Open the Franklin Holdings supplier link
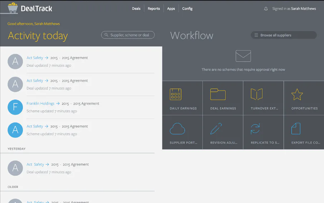Screen dimensions: 324x203 coord(40,103)
